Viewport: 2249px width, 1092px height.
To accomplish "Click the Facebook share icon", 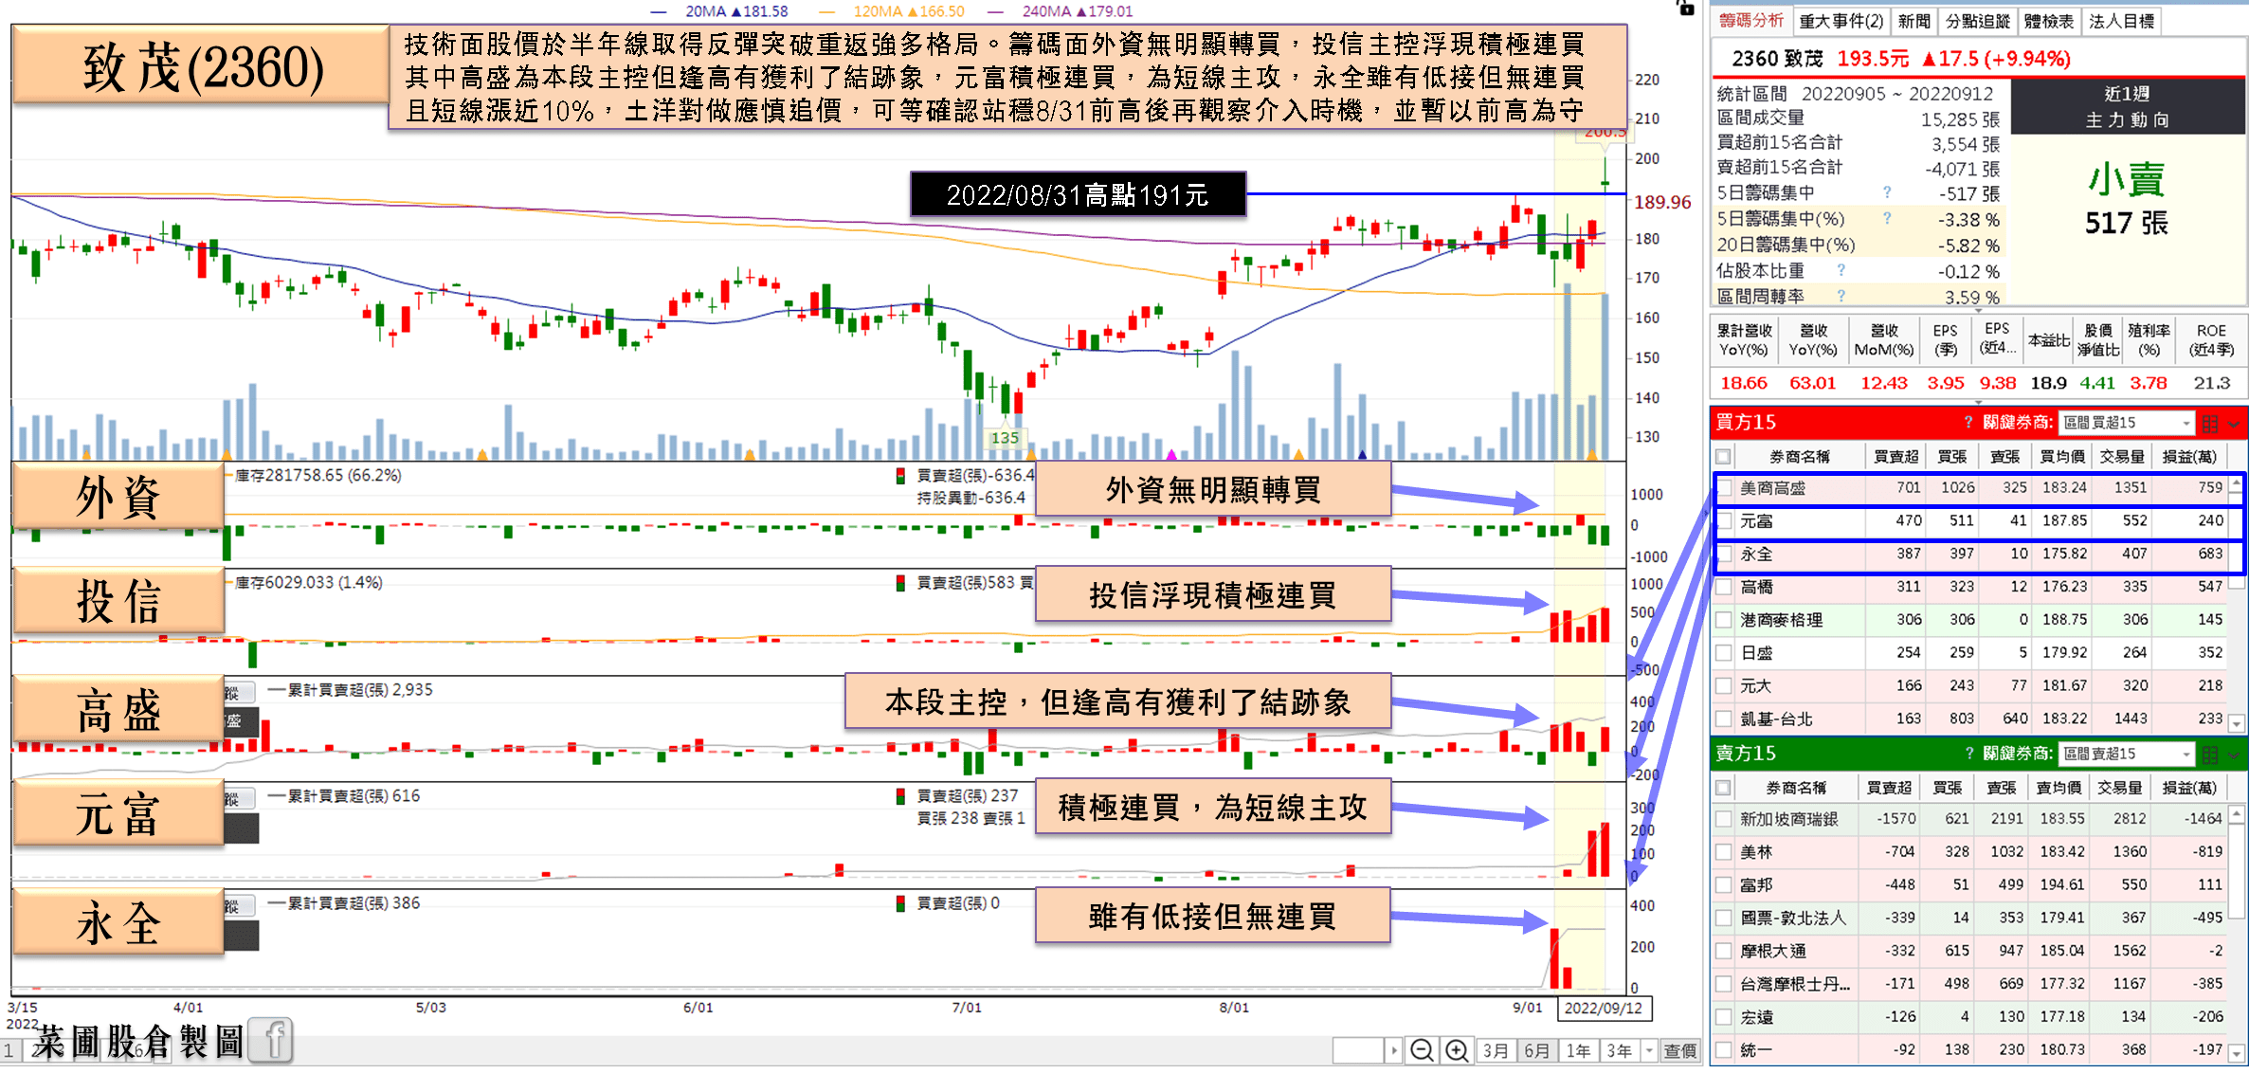I will click(x=272, y=1041).
